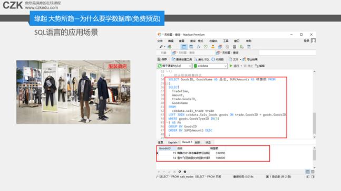Click the 文本 text button

(233, 59)
